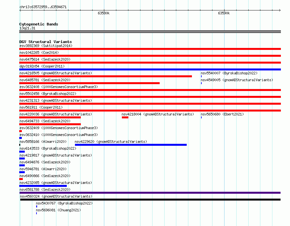Select nsv4232085 (gnomADStructuralVariants) label

tap(56, 183)
